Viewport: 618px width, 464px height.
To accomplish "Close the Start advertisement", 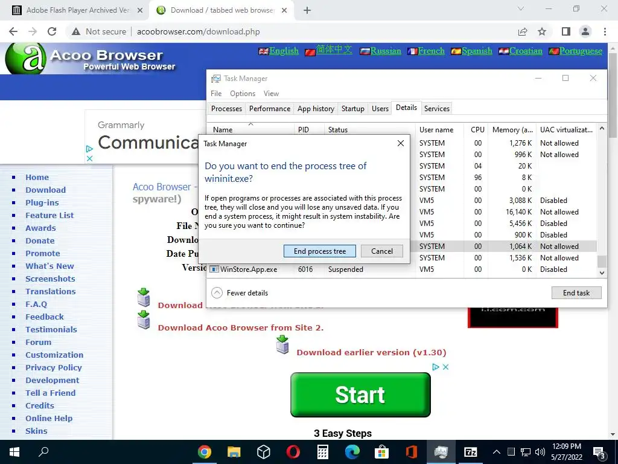I will click(445, 367).
